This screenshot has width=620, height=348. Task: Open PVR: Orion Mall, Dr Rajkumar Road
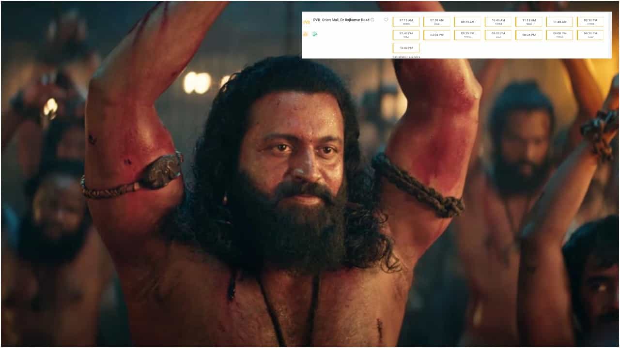pos(341,20)
